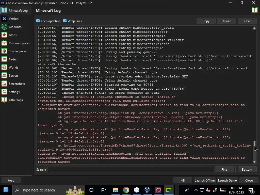Focus the Search input field

pyautogui.click(x=130, y=169)
